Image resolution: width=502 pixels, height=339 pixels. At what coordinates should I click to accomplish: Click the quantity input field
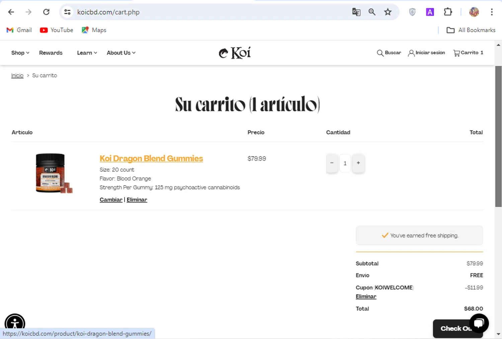click(345, 163)
